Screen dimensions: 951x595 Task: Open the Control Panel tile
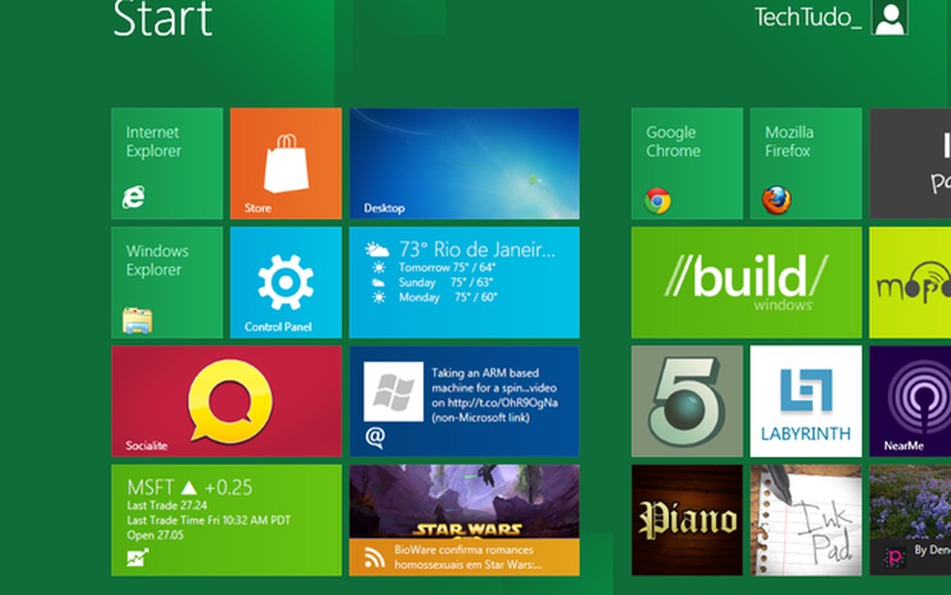point(285,281)
